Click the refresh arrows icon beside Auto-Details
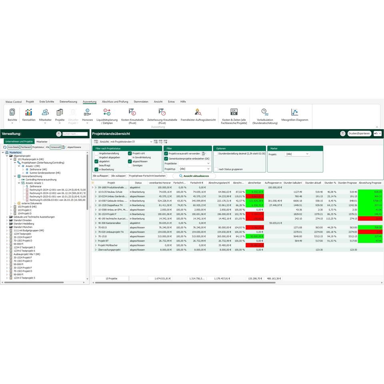 click(5, 147)
